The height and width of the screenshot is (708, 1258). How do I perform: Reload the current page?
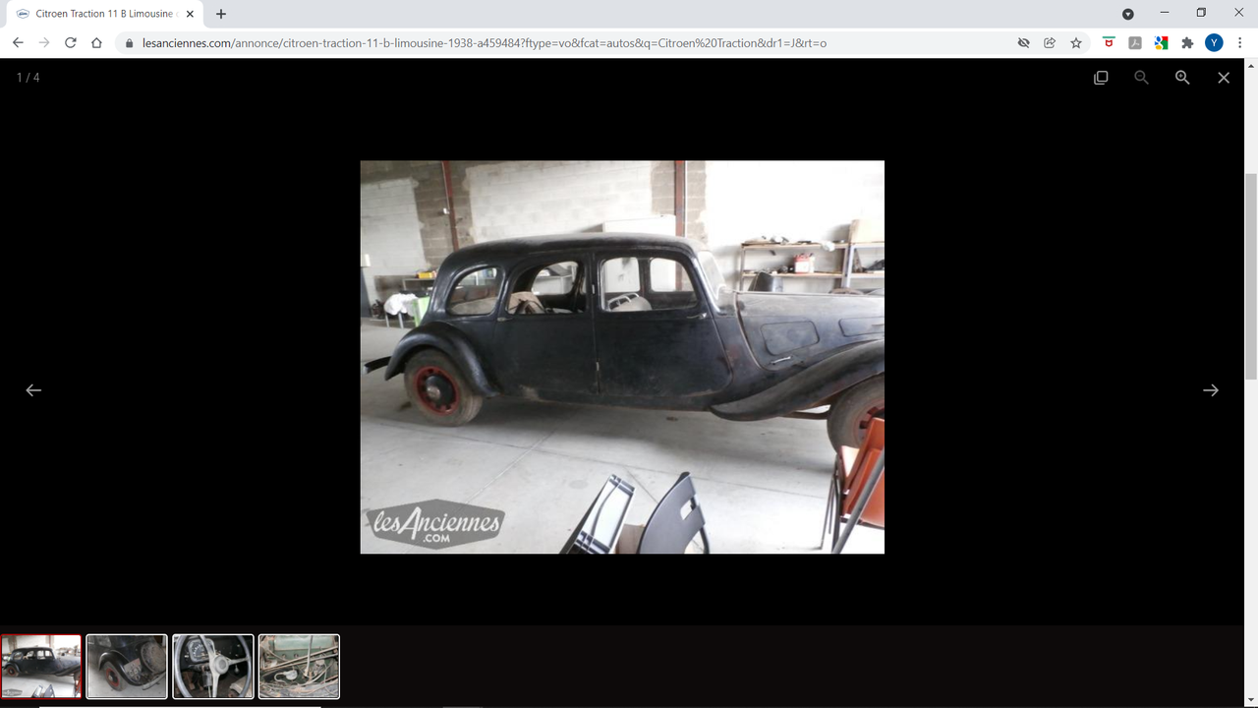[x=71, y=42]
